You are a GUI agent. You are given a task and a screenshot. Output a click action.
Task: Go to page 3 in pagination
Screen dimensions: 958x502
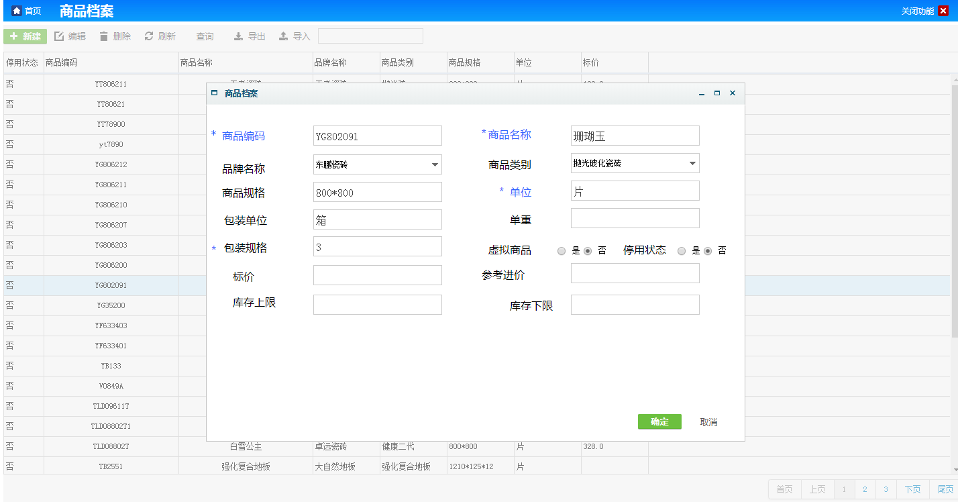tap(886, 489)
